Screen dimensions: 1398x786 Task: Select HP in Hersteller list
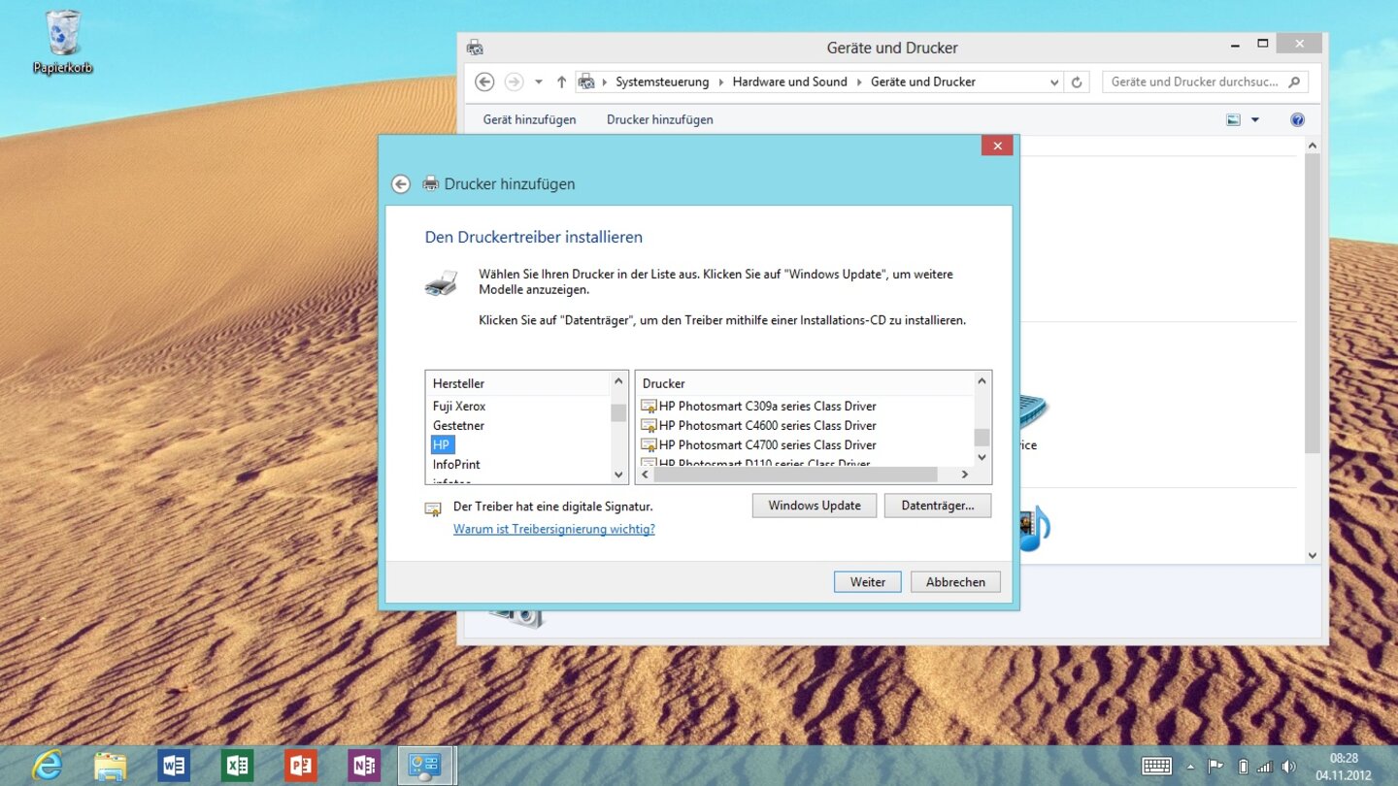coord(442,445)
